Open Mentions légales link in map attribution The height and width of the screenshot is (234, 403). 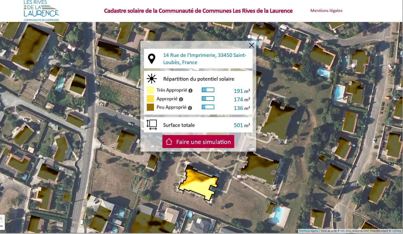(309, 231)
